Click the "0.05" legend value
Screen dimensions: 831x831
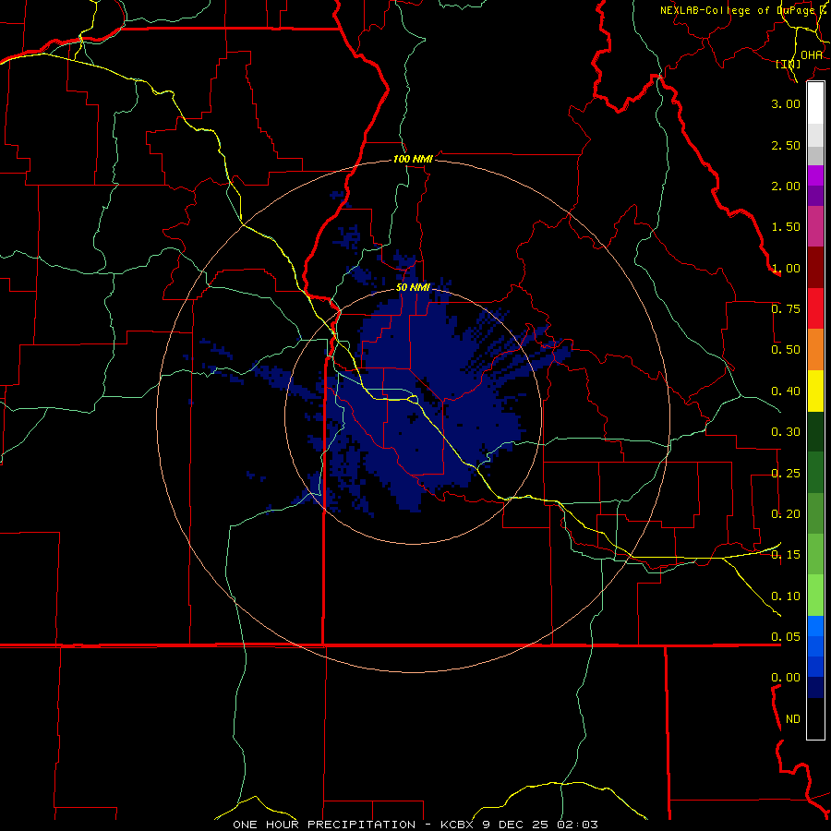pos(786,636)
